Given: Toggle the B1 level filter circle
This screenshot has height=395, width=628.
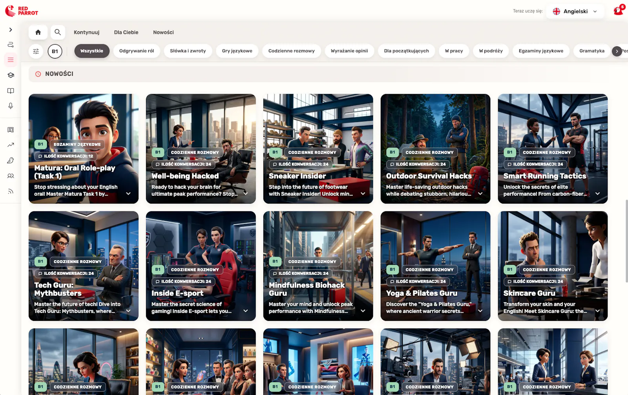Looking at the screenshot, I should (x=55, y=51).
